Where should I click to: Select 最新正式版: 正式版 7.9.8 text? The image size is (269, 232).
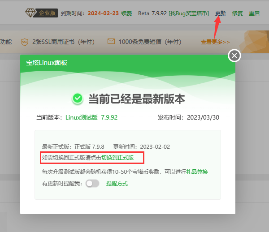(73, 147)
